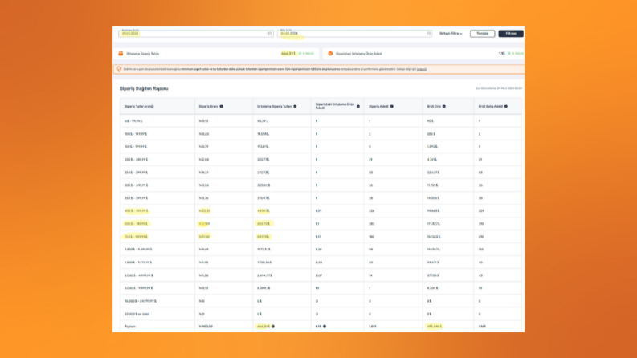
Task: Click info icon beside Toplam 666,21 ₺
Action: (x=273, y=327)
